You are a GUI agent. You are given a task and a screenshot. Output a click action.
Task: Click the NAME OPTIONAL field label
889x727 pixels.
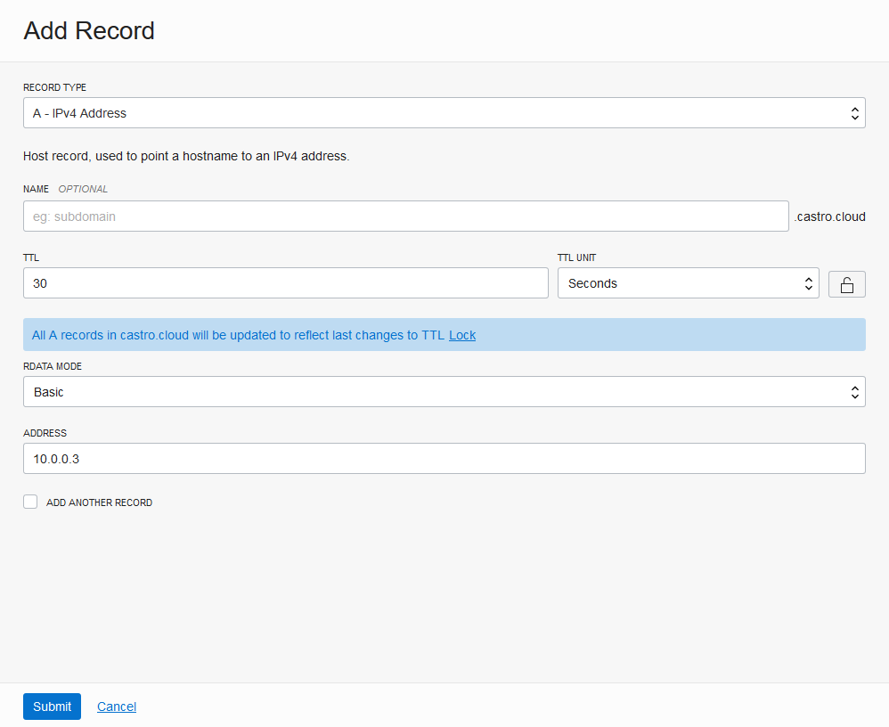[x=65, y=189]
